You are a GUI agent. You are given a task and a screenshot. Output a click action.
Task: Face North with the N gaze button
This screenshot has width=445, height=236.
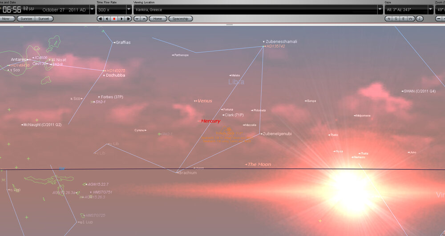point(388,19)
